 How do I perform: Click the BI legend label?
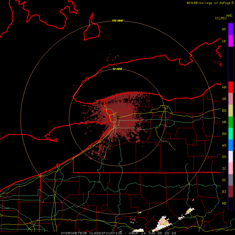pyautogui.click(x=224, y=192)
